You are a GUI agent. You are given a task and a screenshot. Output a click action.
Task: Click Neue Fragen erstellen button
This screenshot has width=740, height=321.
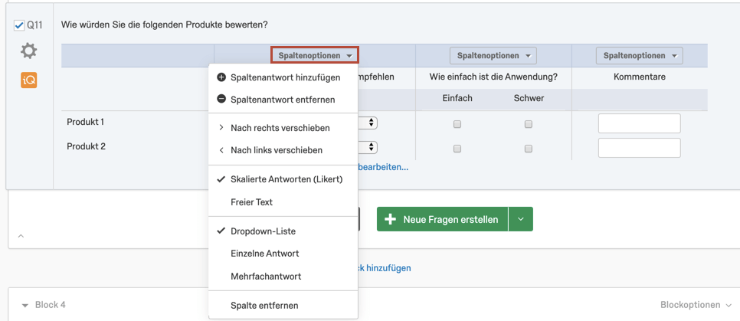442,219
